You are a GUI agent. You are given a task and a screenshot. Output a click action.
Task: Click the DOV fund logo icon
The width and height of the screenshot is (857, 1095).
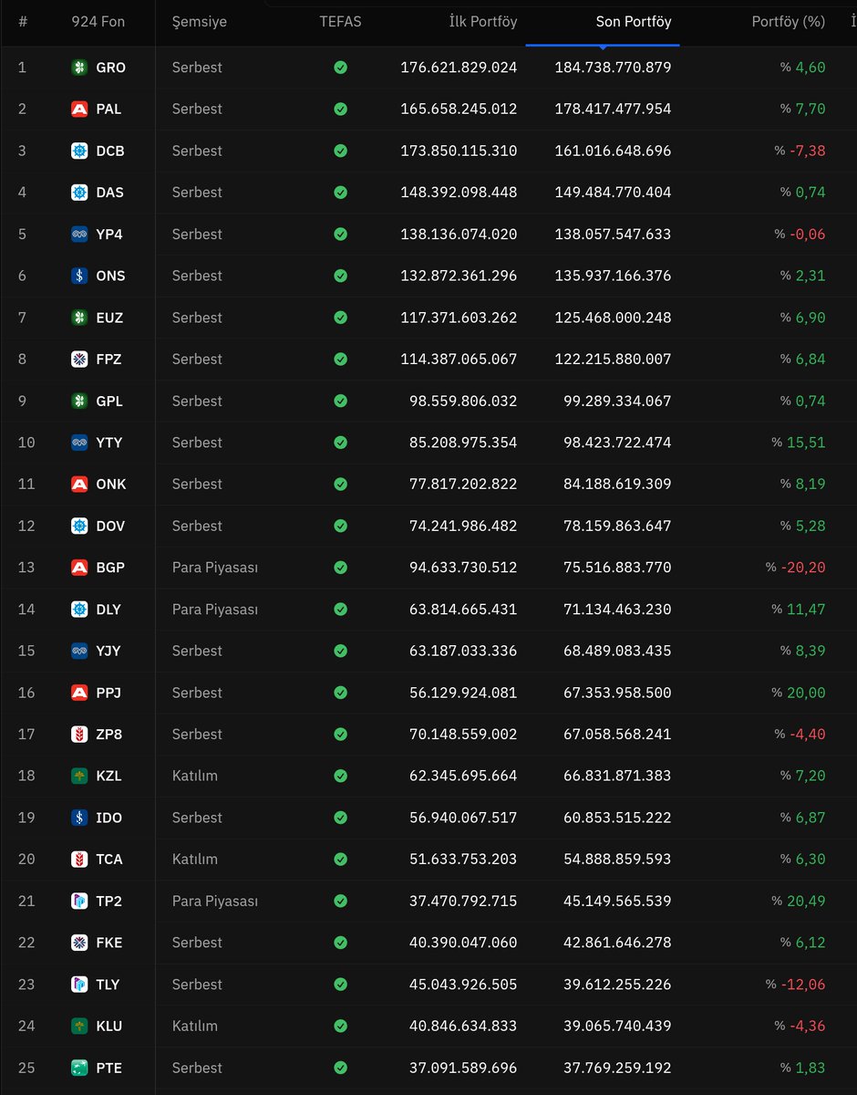click(79, 526)
